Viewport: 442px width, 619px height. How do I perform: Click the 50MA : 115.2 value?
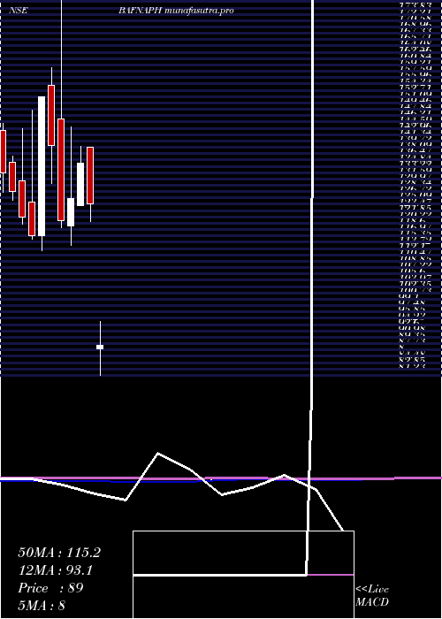tap(59, 553)
